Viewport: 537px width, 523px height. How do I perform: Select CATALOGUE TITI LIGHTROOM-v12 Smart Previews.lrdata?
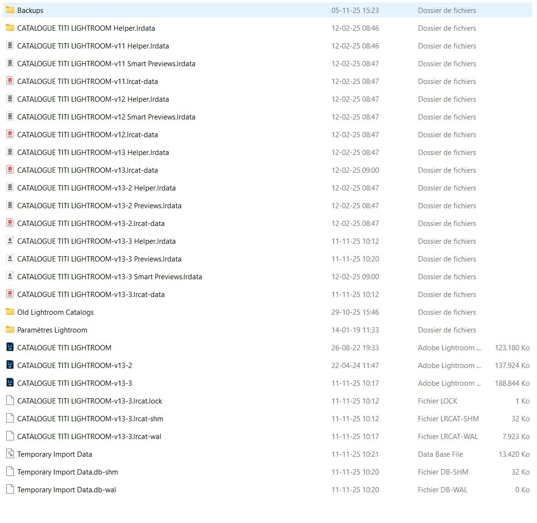pos(106,117)
